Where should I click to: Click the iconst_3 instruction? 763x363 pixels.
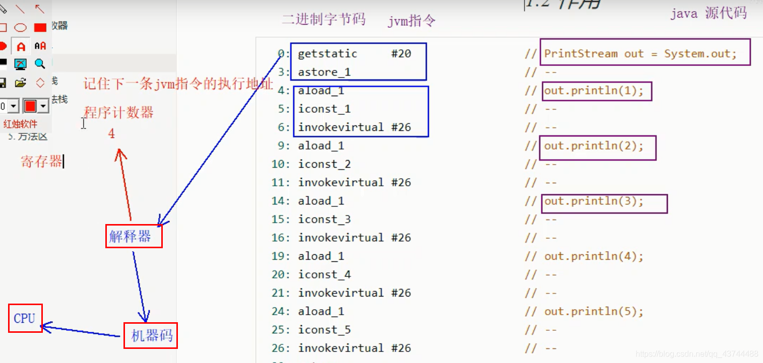pyautogui.click(x=324, y=219)
